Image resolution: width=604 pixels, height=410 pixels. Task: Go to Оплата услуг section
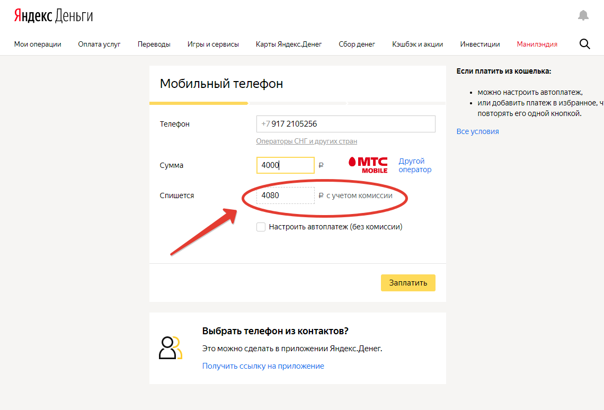(100, 44)
